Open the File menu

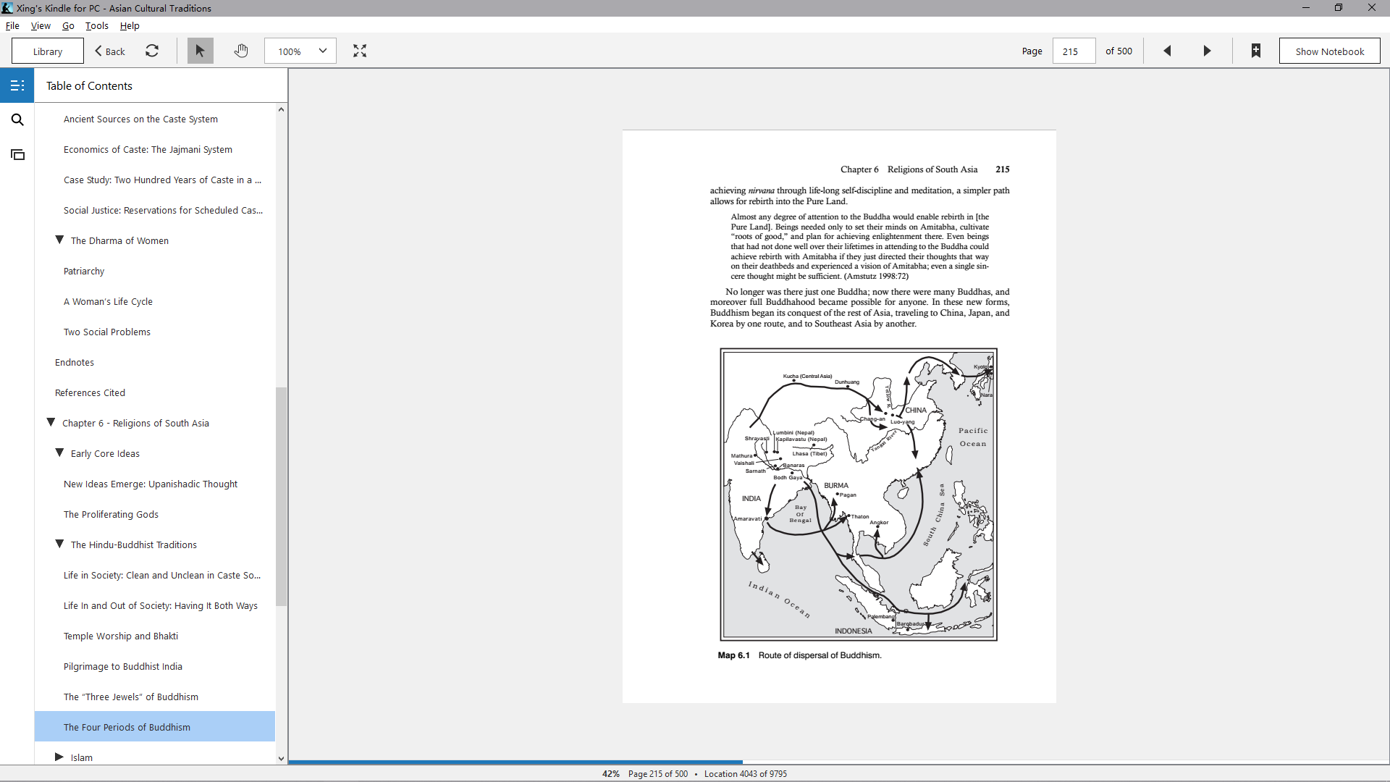click(12, 25)
